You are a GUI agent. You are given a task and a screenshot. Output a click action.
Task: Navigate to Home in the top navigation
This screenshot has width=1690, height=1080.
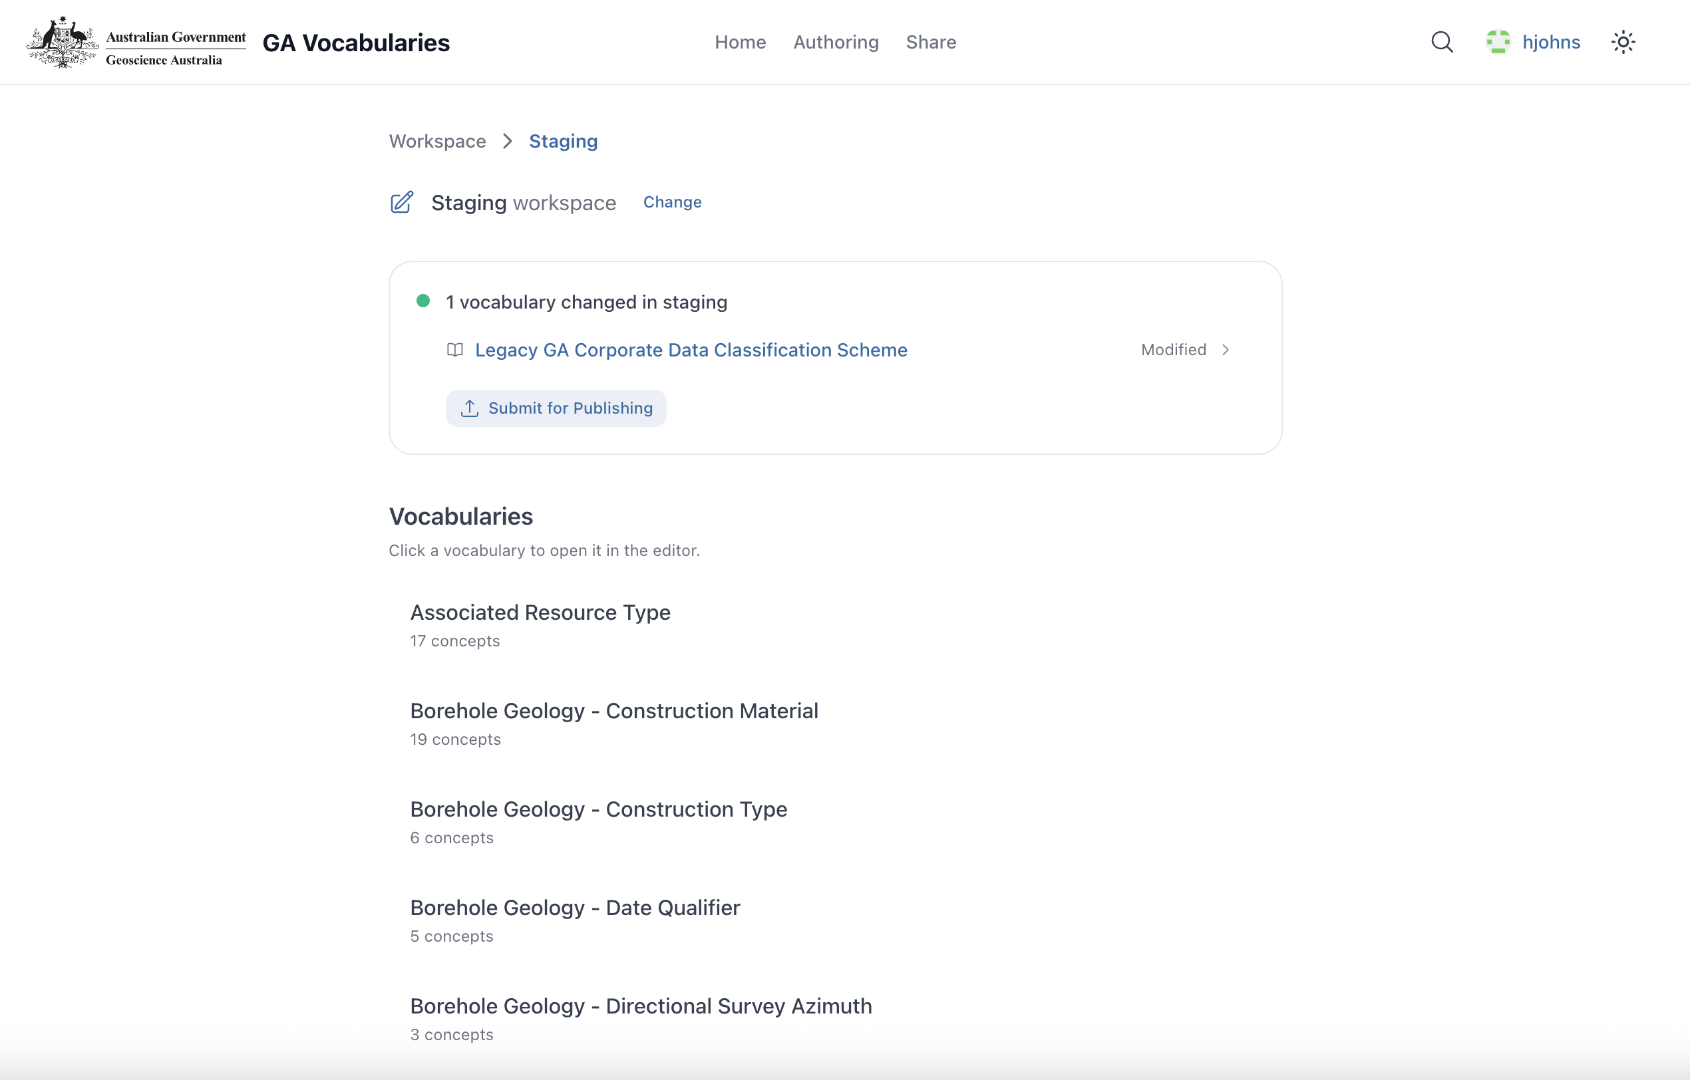point(741,42)
